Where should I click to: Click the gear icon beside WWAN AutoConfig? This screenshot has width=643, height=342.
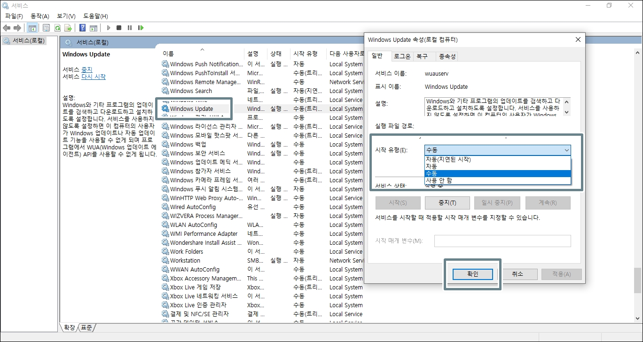(165, 269)
